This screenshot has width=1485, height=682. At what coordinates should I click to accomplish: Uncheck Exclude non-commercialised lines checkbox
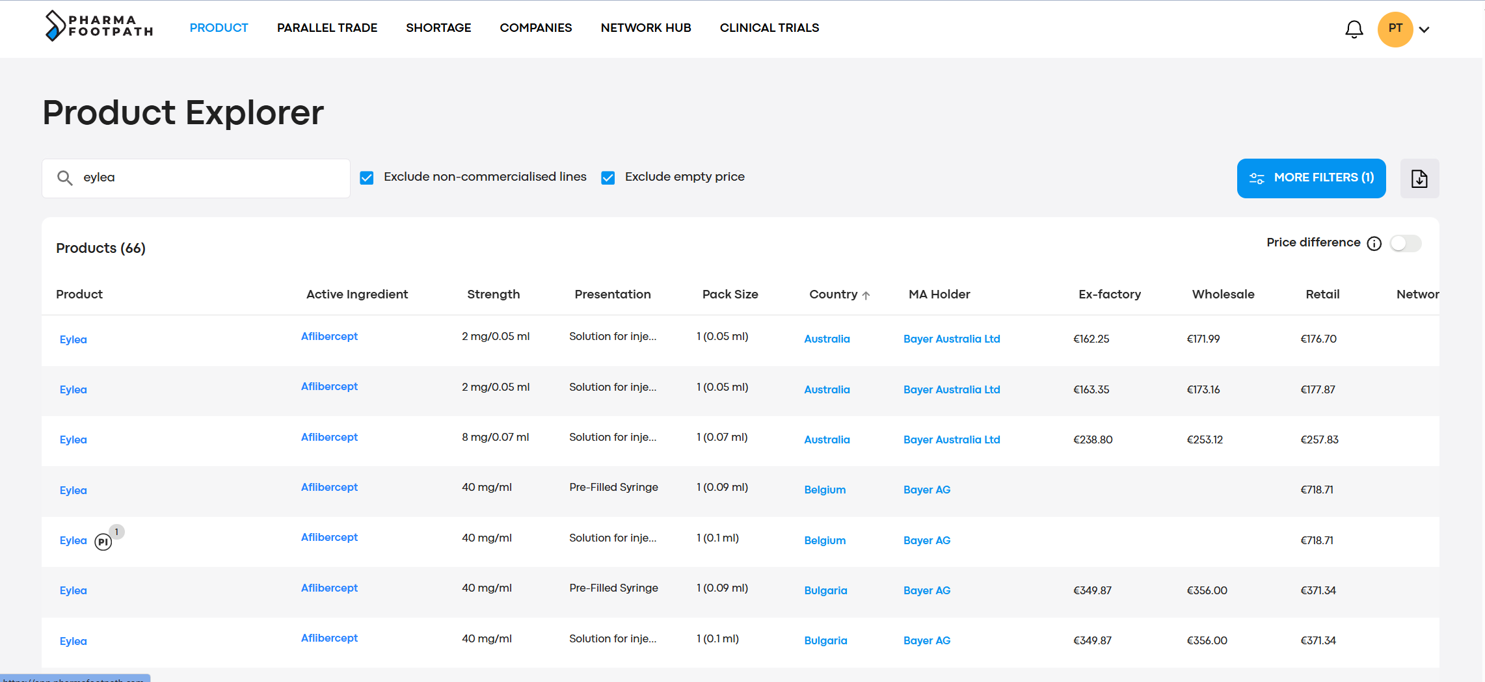(367, 177)
